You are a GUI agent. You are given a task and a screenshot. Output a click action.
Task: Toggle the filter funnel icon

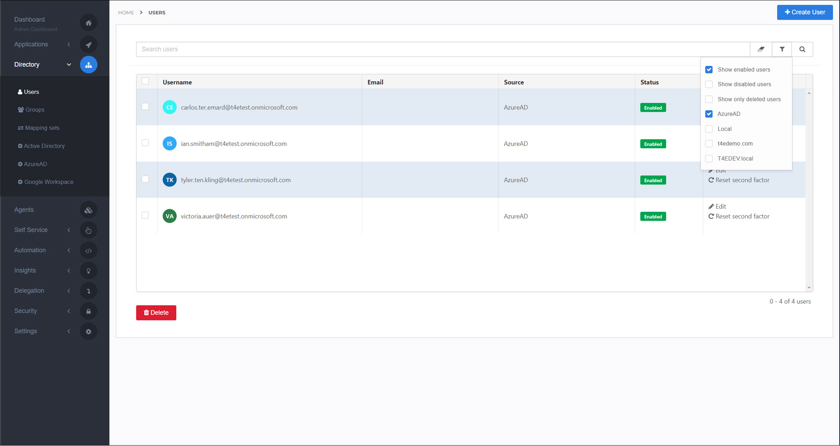(782, 49)
